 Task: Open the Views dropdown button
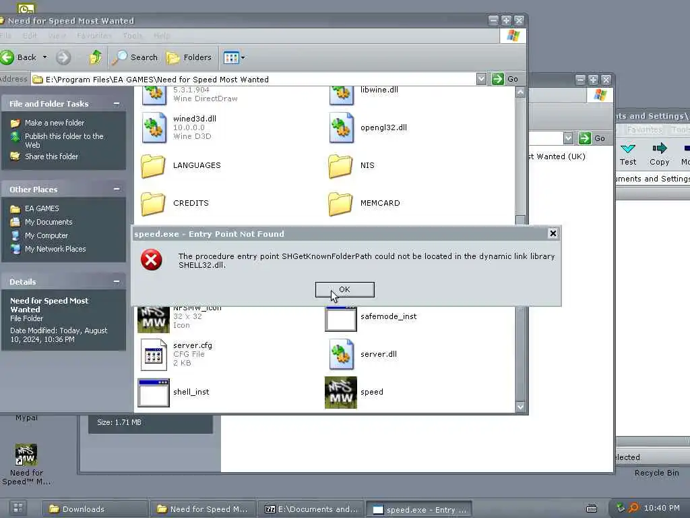[234, 57]
